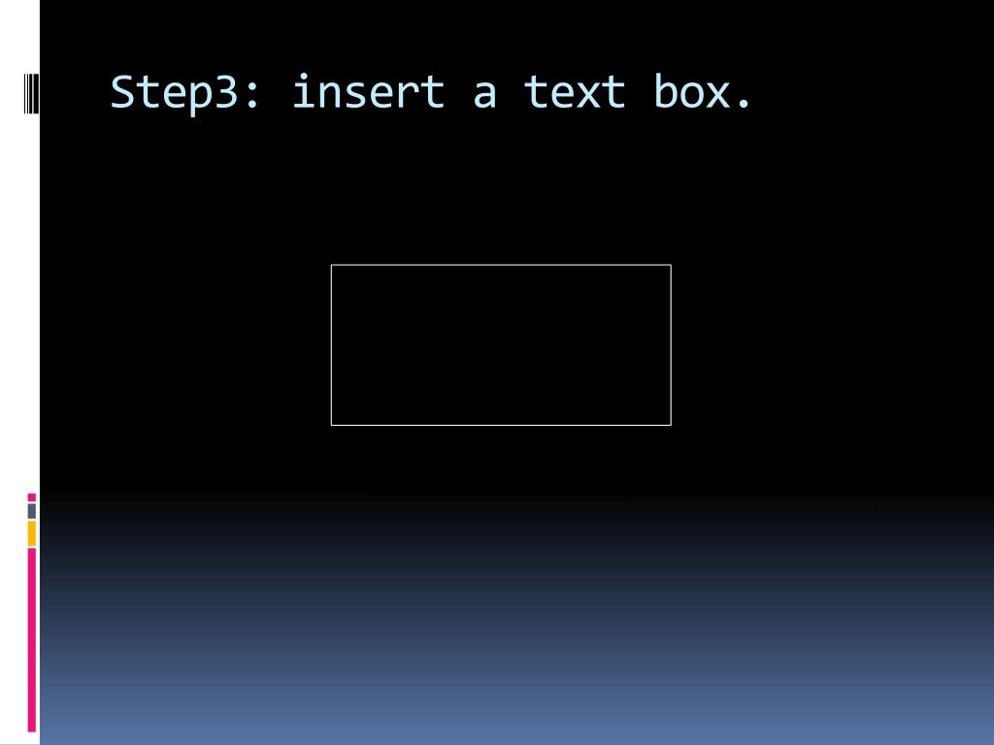
Task: Click the gray block on the left strip
Action: (x=32, y=510)
